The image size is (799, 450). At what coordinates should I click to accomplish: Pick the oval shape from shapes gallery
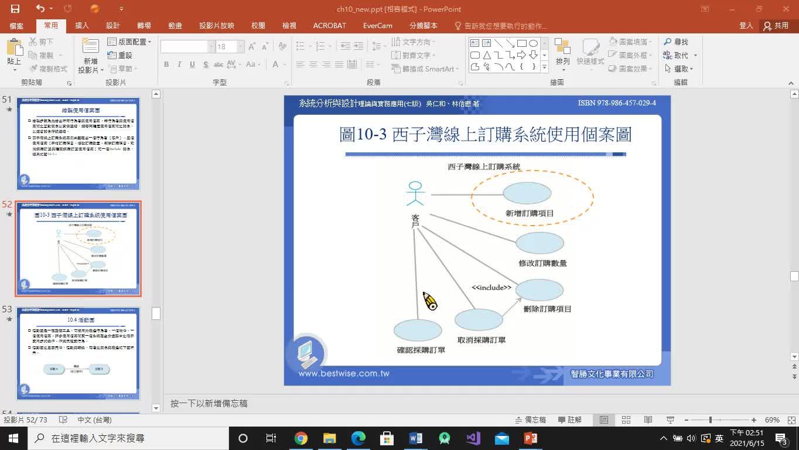533,43
